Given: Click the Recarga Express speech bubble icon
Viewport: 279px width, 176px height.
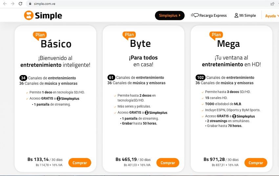Looking at the screenshot, I should [194, 15].
